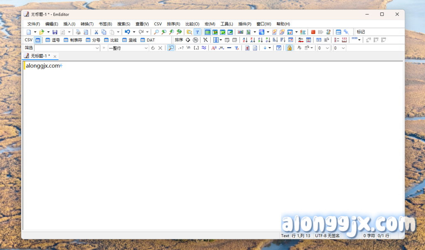This screenshot has height=250, width=425.
Task: Click the Print icon in the main toolbar
Action: coord(78,32)
